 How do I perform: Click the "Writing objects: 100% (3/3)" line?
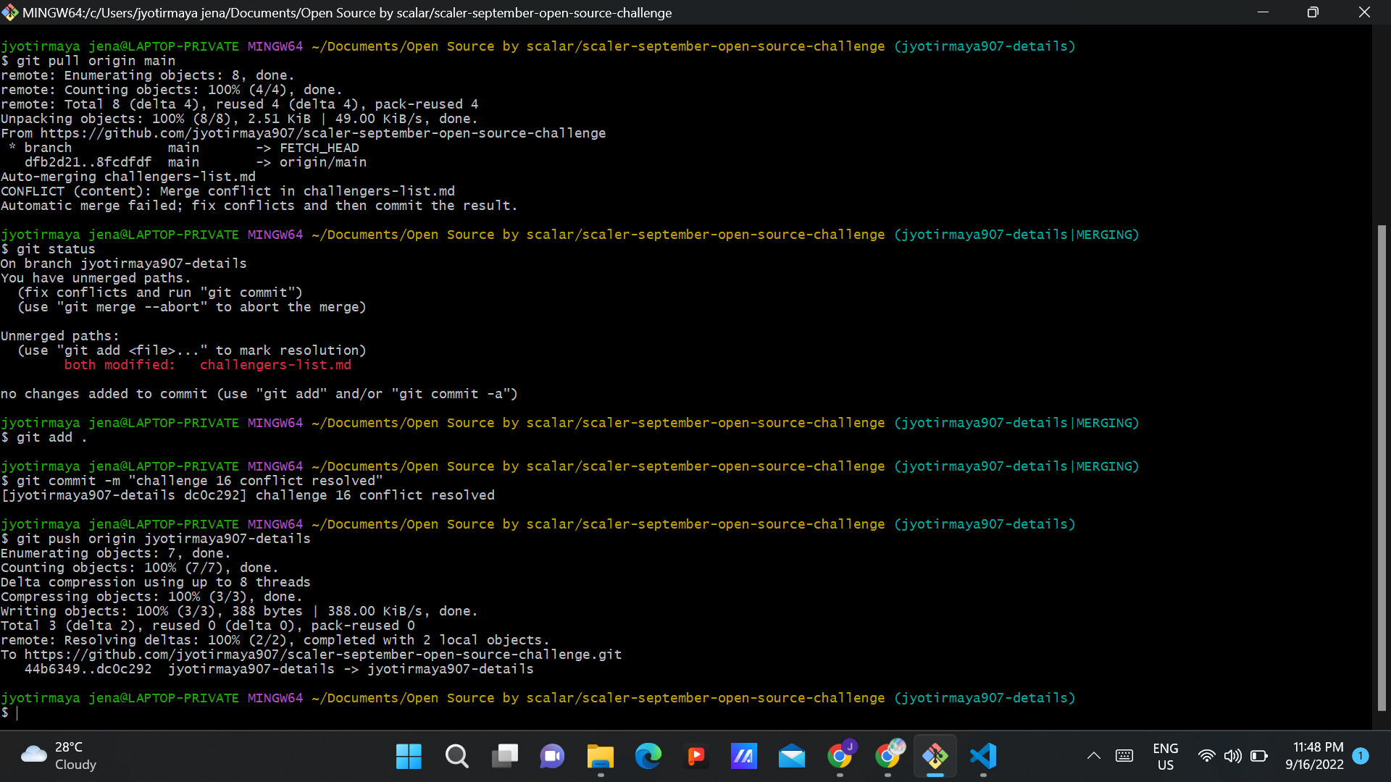pyautogui.click(x=240, y=611)
